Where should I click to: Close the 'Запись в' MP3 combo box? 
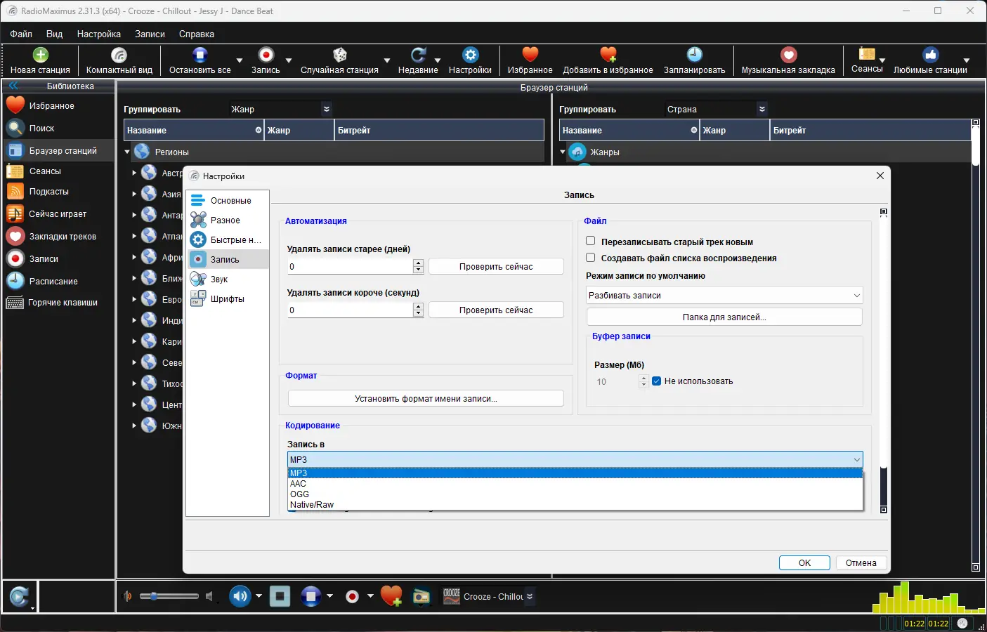[575, 460]
